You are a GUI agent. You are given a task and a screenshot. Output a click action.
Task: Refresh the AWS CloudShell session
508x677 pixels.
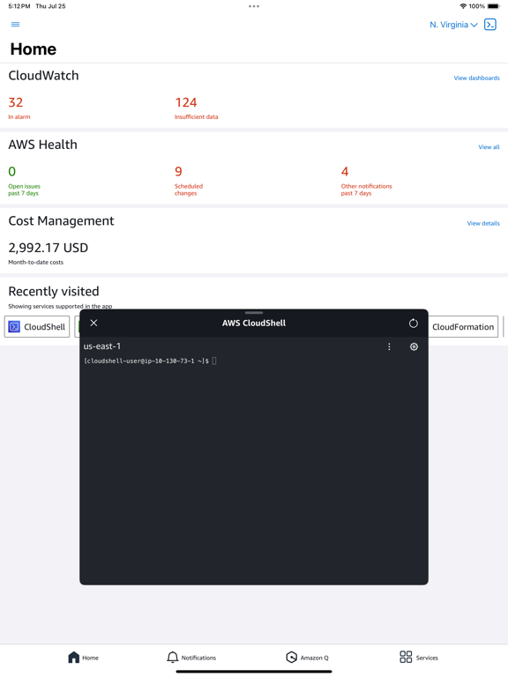pyautogui.click(x=414, y=323)
